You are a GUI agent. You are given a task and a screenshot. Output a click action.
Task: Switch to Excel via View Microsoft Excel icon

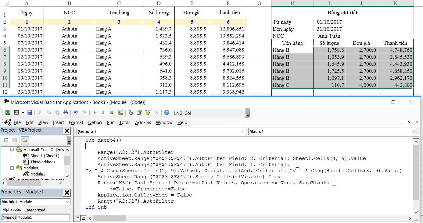pyautogui.click(x=8, y=113)
